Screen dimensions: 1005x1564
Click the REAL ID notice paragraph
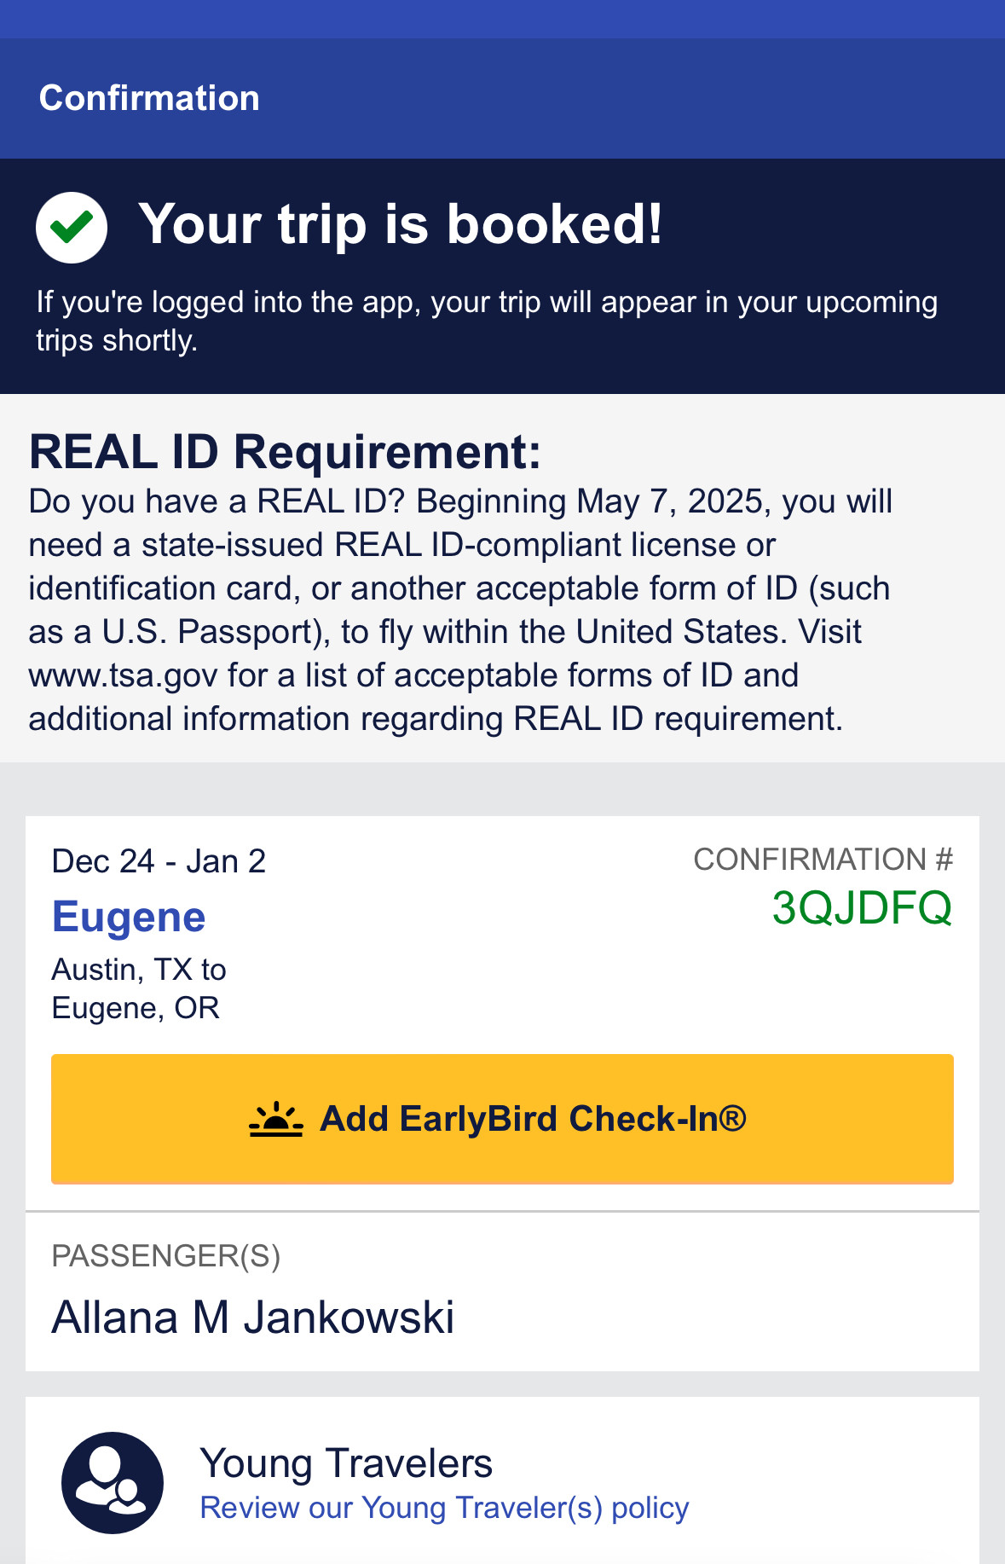[460, 610]
